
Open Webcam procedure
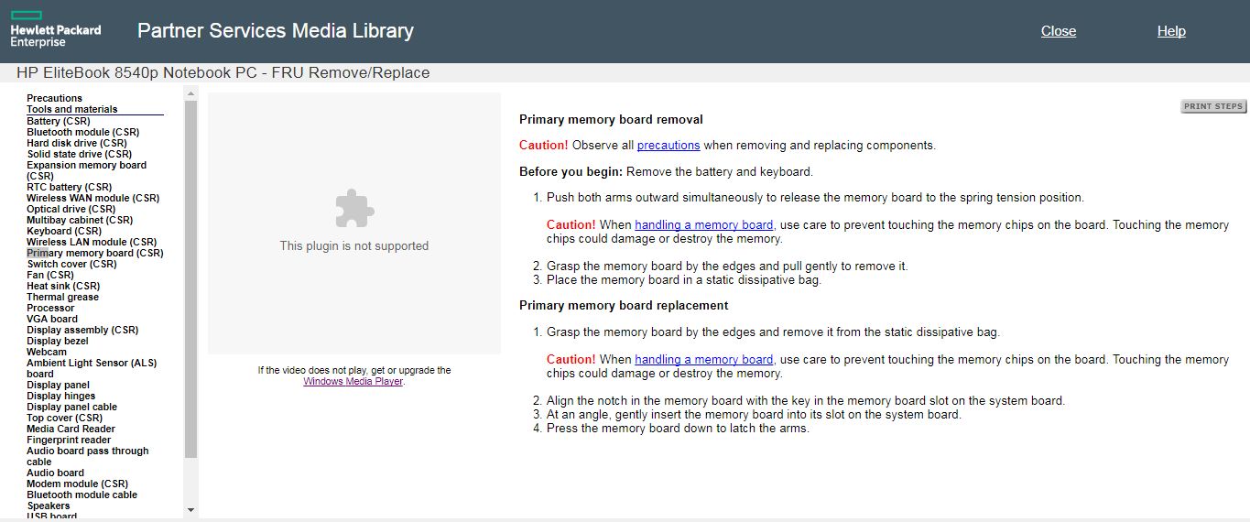(47, 352)
